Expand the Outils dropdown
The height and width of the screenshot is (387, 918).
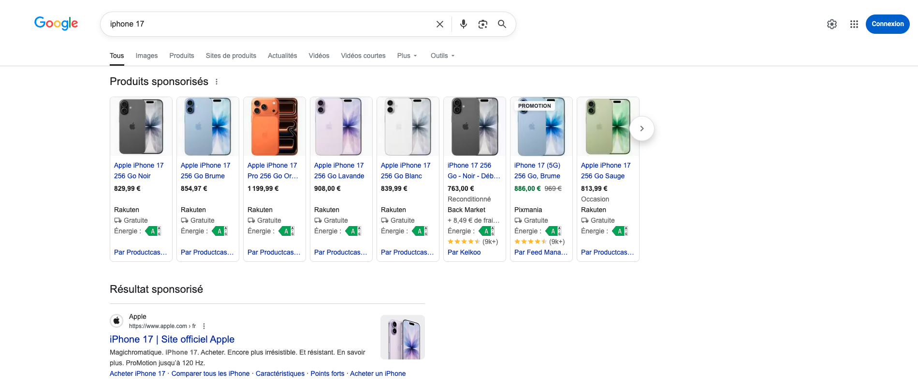[442, 56]
